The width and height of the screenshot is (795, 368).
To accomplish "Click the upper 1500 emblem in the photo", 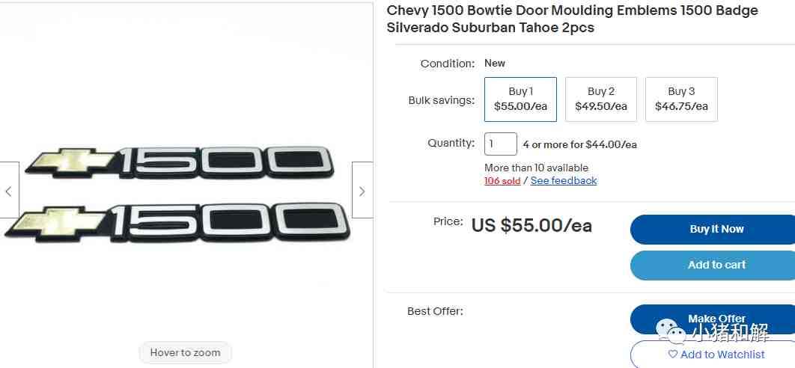I will point(180,160).
